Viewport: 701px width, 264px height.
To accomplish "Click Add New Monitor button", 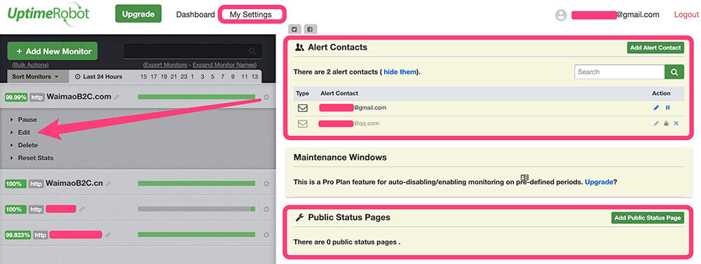I will (x=53, y=51).
